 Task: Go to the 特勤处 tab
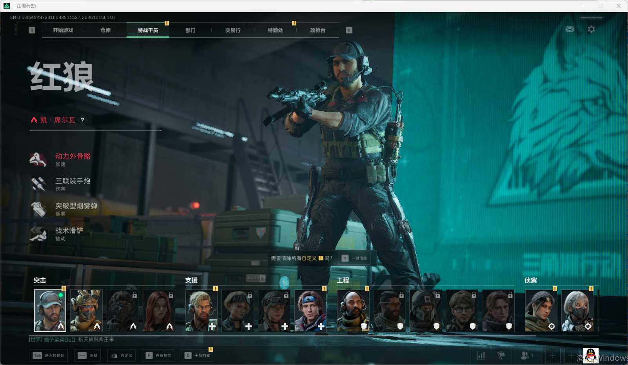tap(275, 30)
